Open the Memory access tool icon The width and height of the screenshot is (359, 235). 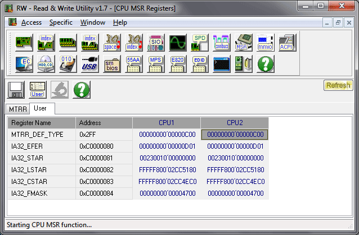coord(68,43)
